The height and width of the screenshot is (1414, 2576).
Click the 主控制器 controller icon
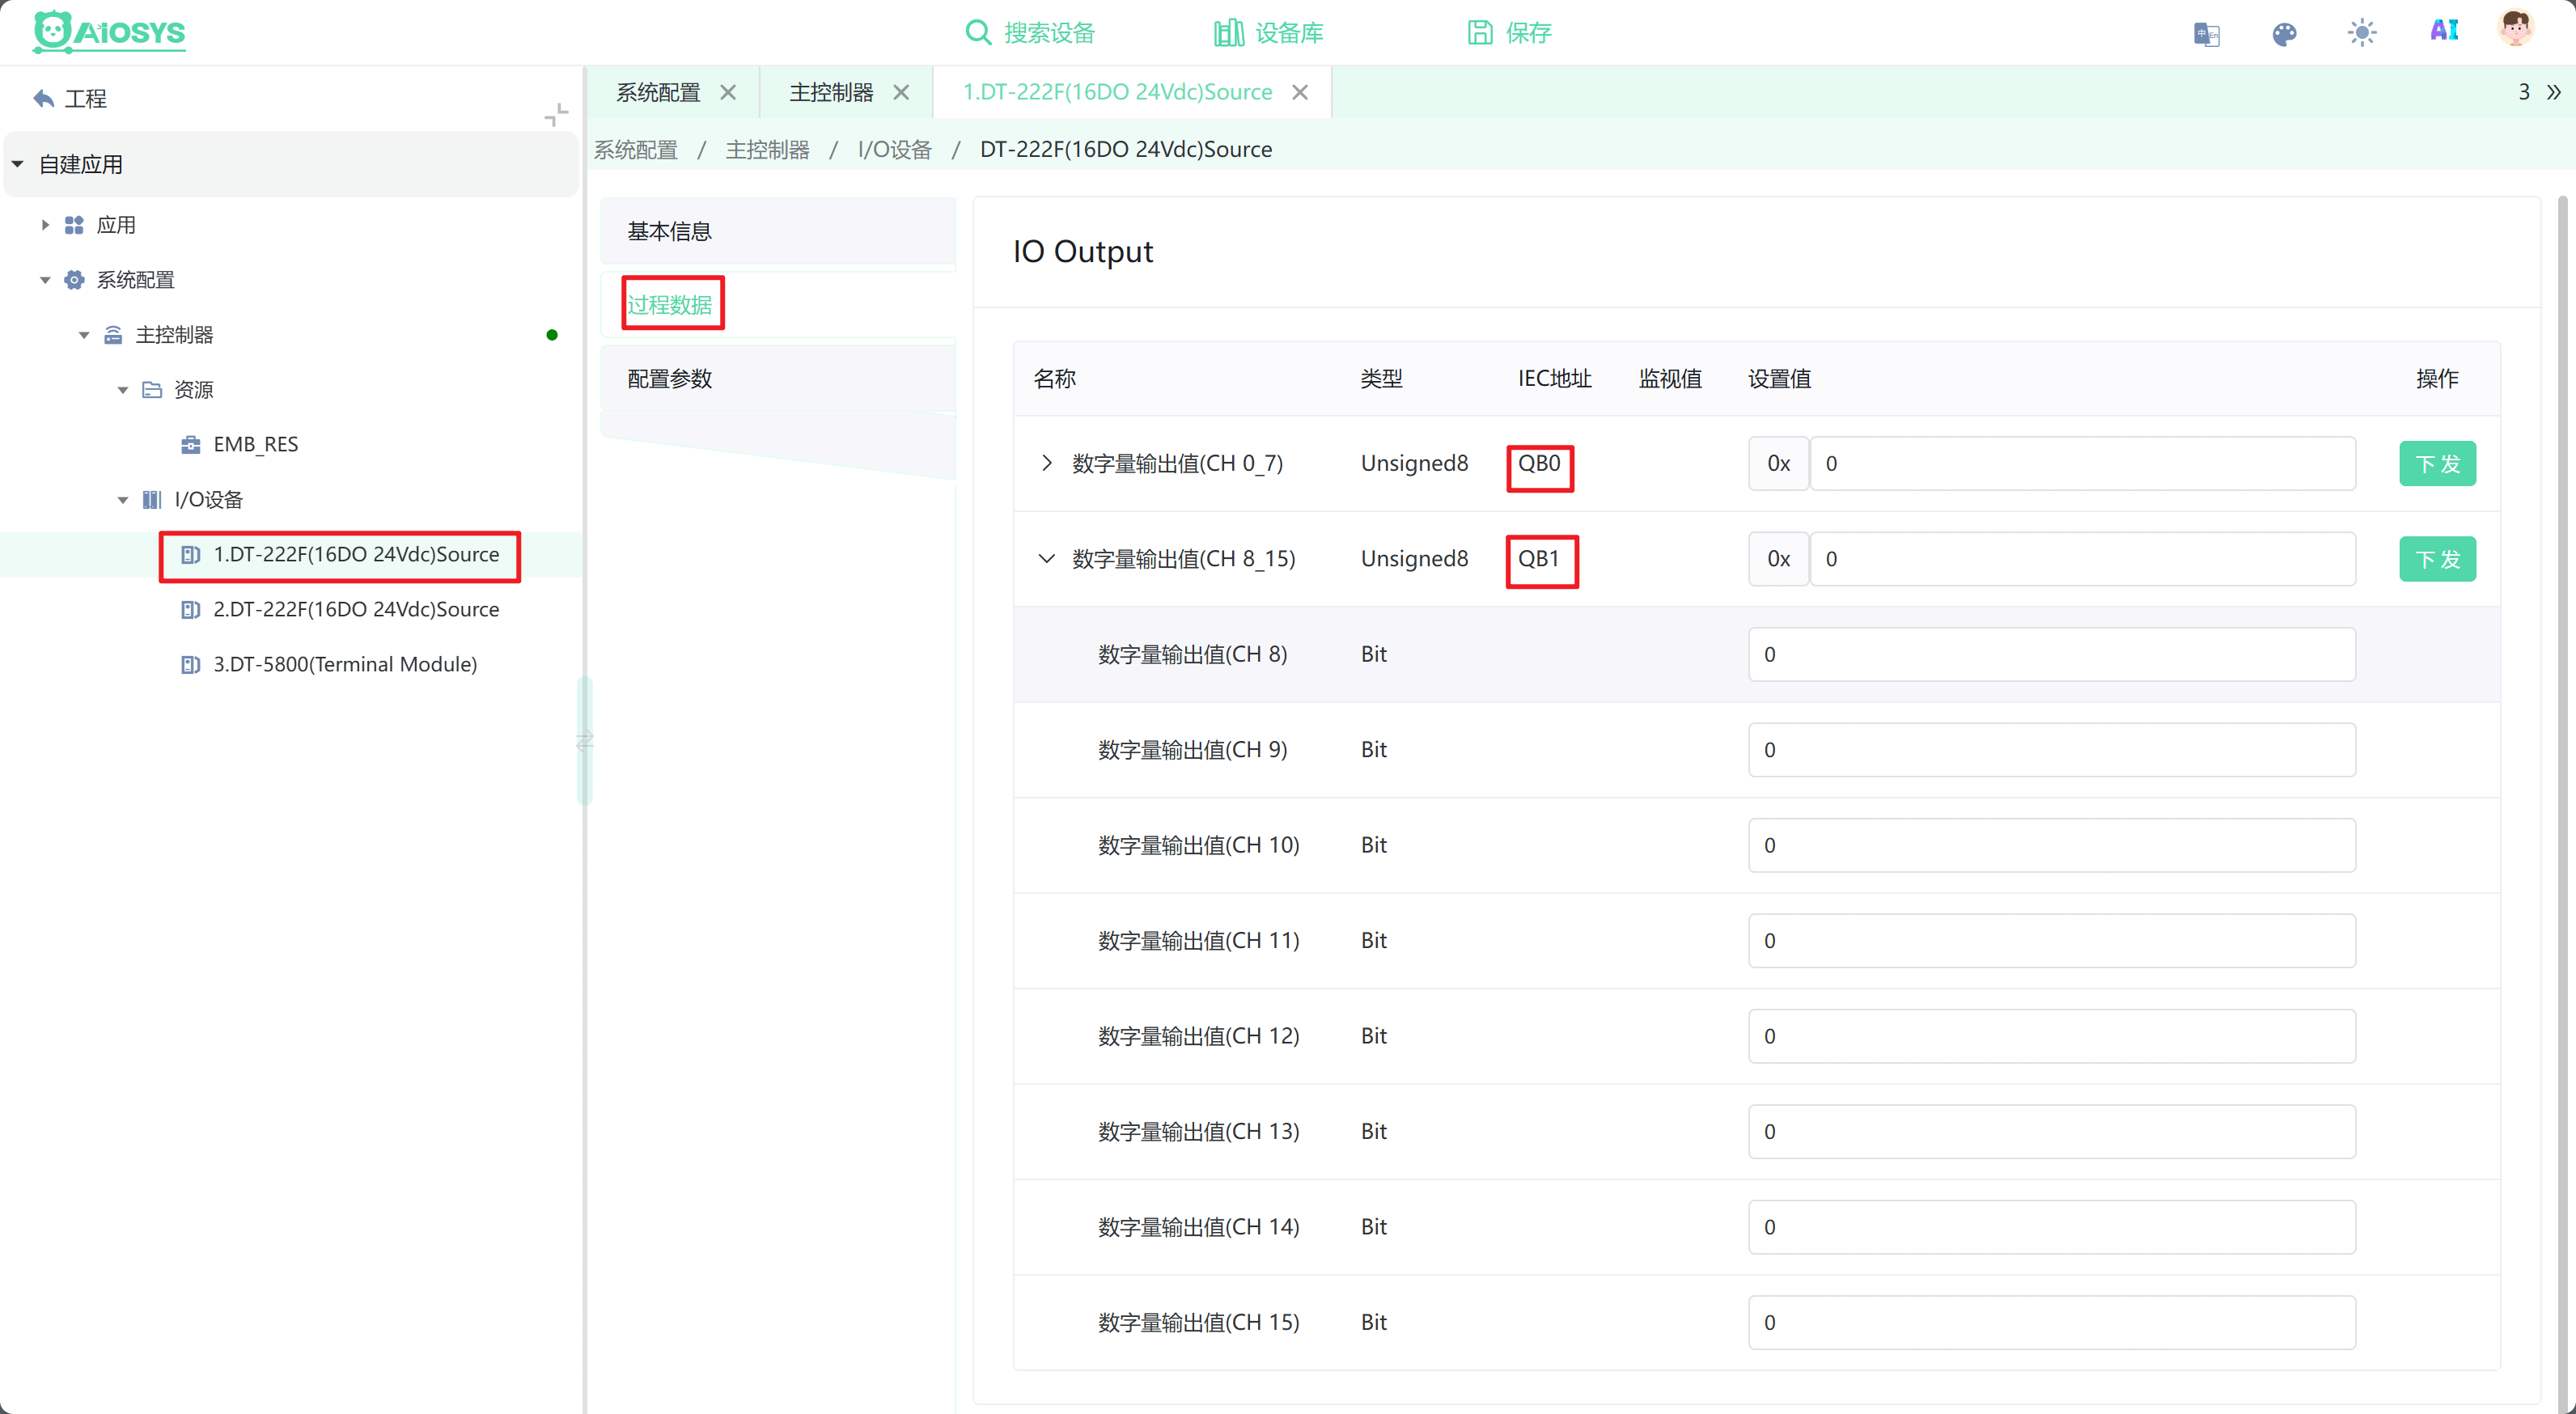click(113, 335)
